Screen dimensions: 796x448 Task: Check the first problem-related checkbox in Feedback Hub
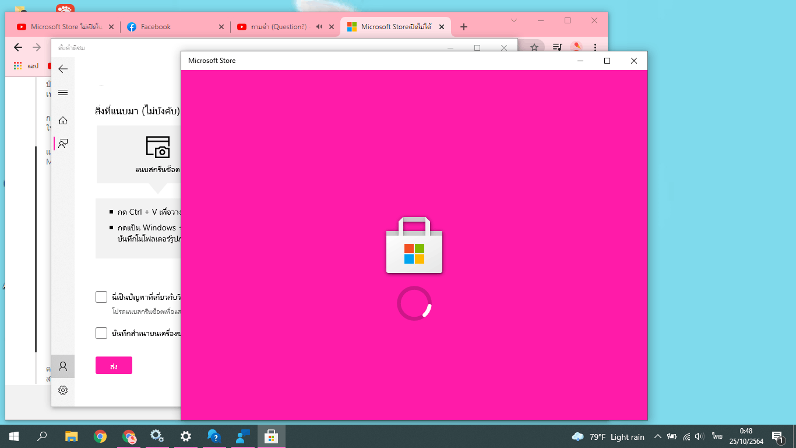[x=101, y=297]
